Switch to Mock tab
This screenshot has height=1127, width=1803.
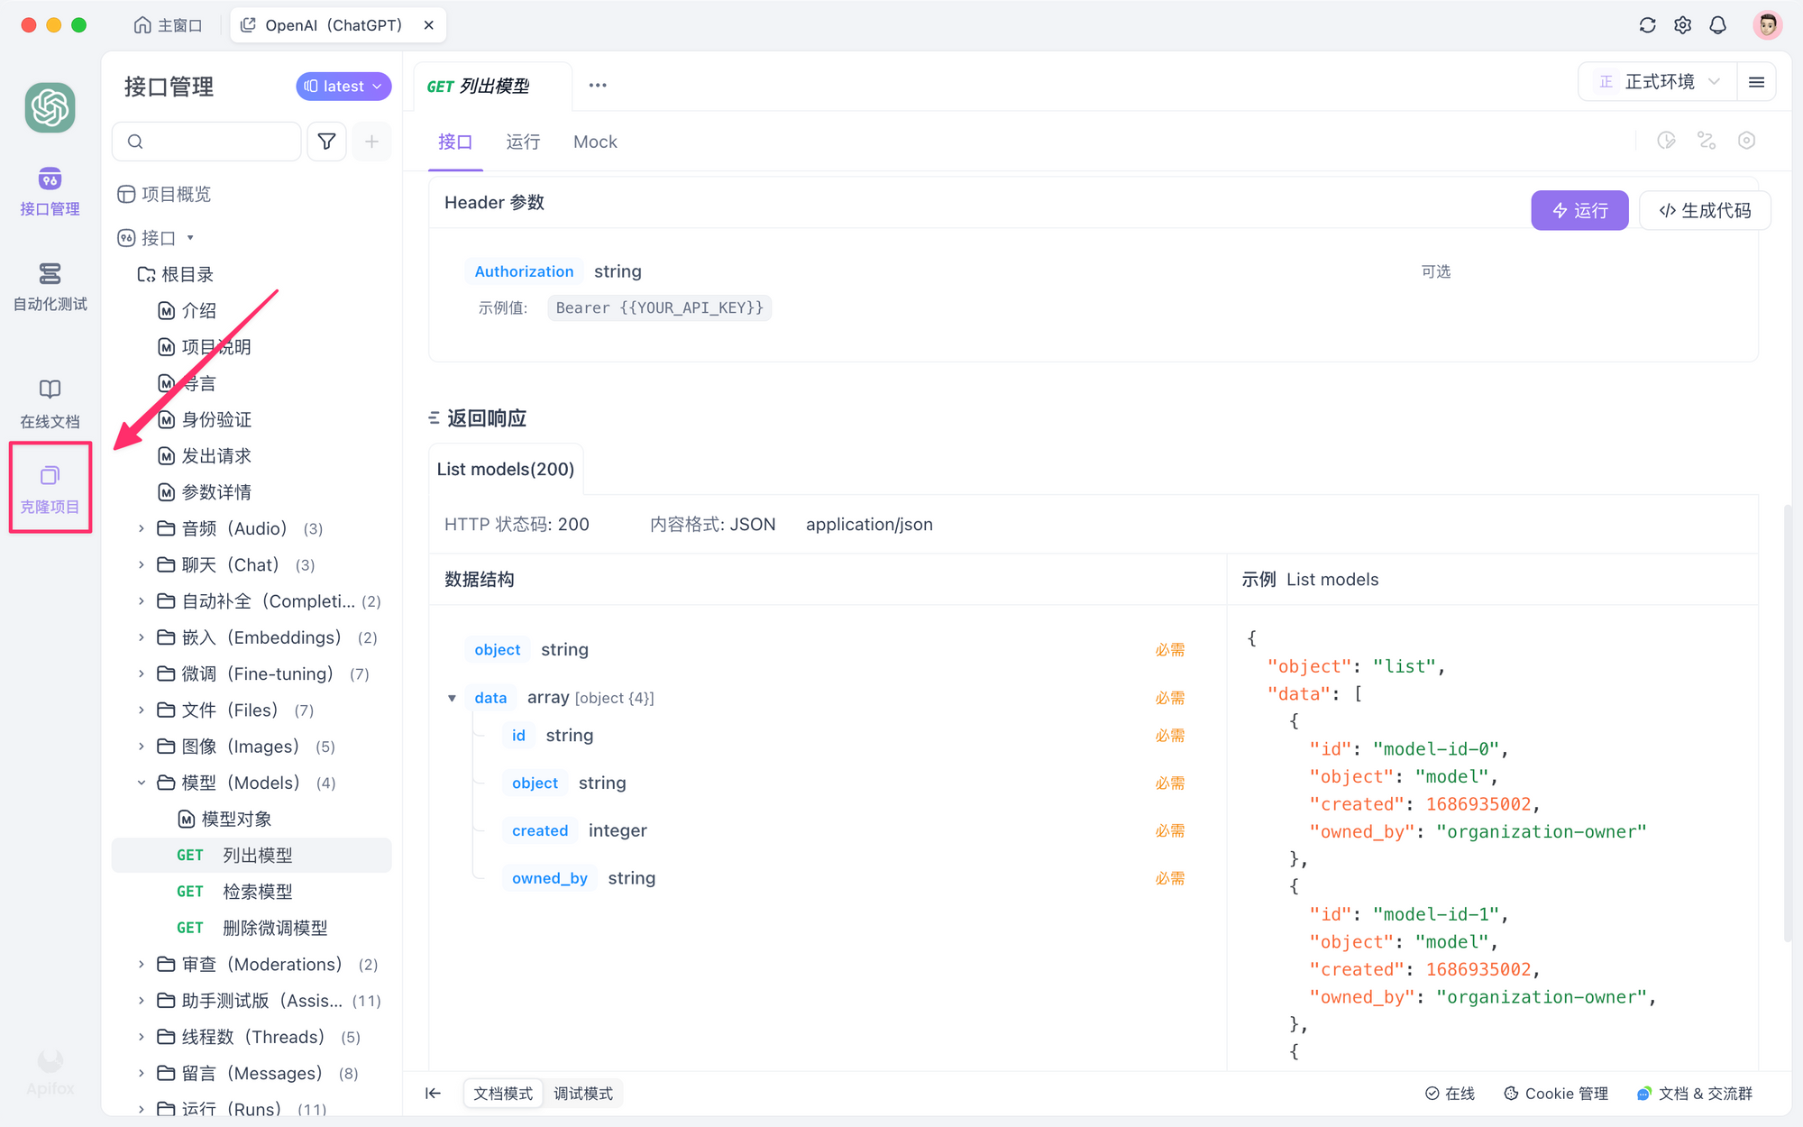point(593,142)
